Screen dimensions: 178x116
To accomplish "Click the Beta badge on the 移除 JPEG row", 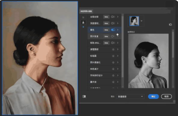I will (x=106, y=43).
